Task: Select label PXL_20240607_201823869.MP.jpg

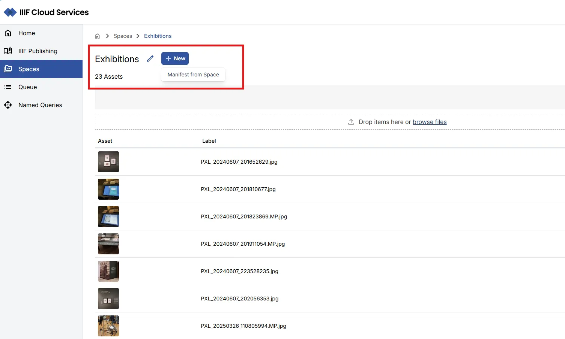Action: pos(244,217)
